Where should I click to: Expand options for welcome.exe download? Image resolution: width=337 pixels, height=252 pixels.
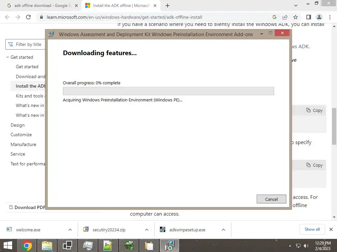[70, 230]
